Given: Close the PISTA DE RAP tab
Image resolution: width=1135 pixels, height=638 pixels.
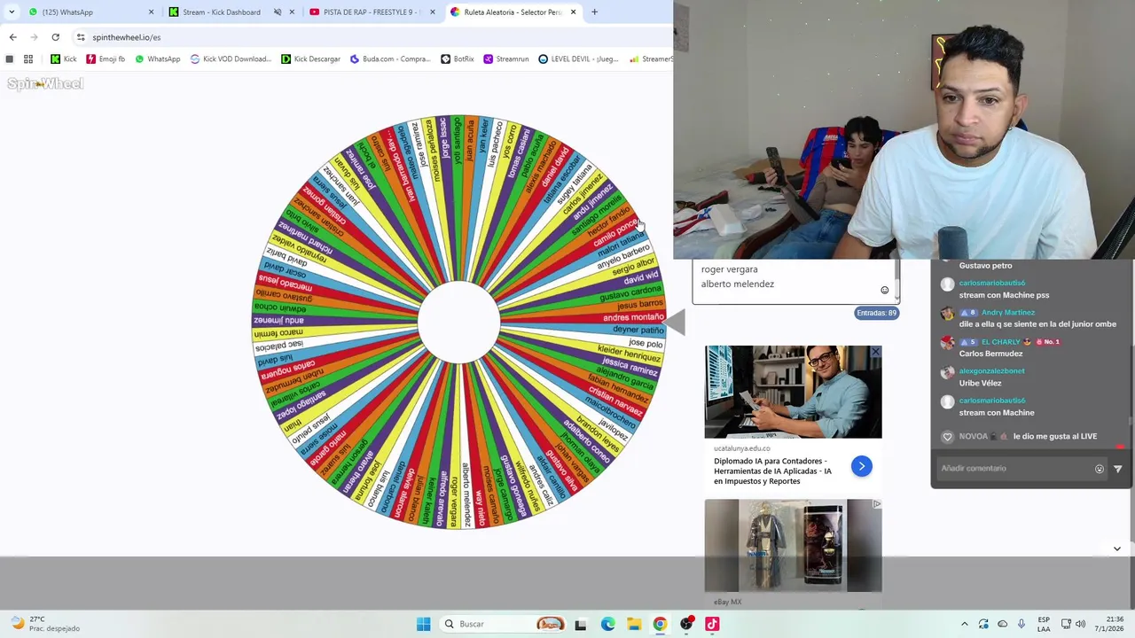Looking at the screenshot, I should 433,12.
